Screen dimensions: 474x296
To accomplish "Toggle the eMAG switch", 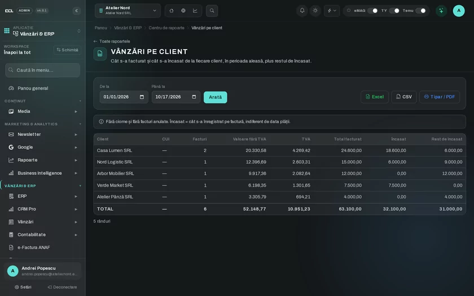I will pos(373,11).
